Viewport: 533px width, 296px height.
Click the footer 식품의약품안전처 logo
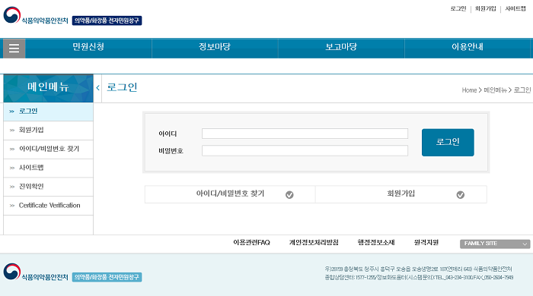(36, 272)
